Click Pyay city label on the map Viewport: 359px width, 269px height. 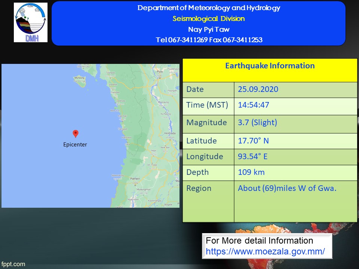coord(160,71)
